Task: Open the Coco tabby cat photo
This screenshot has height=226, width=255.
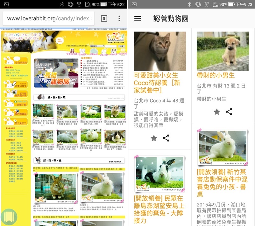Action: [x=160, y=51]
